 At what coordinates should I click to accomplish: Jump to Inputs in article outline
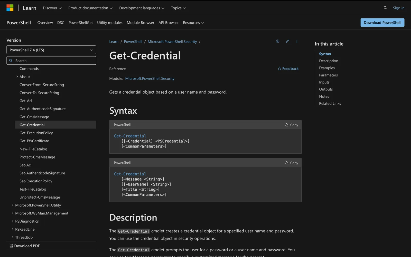(x=324, y=82)
